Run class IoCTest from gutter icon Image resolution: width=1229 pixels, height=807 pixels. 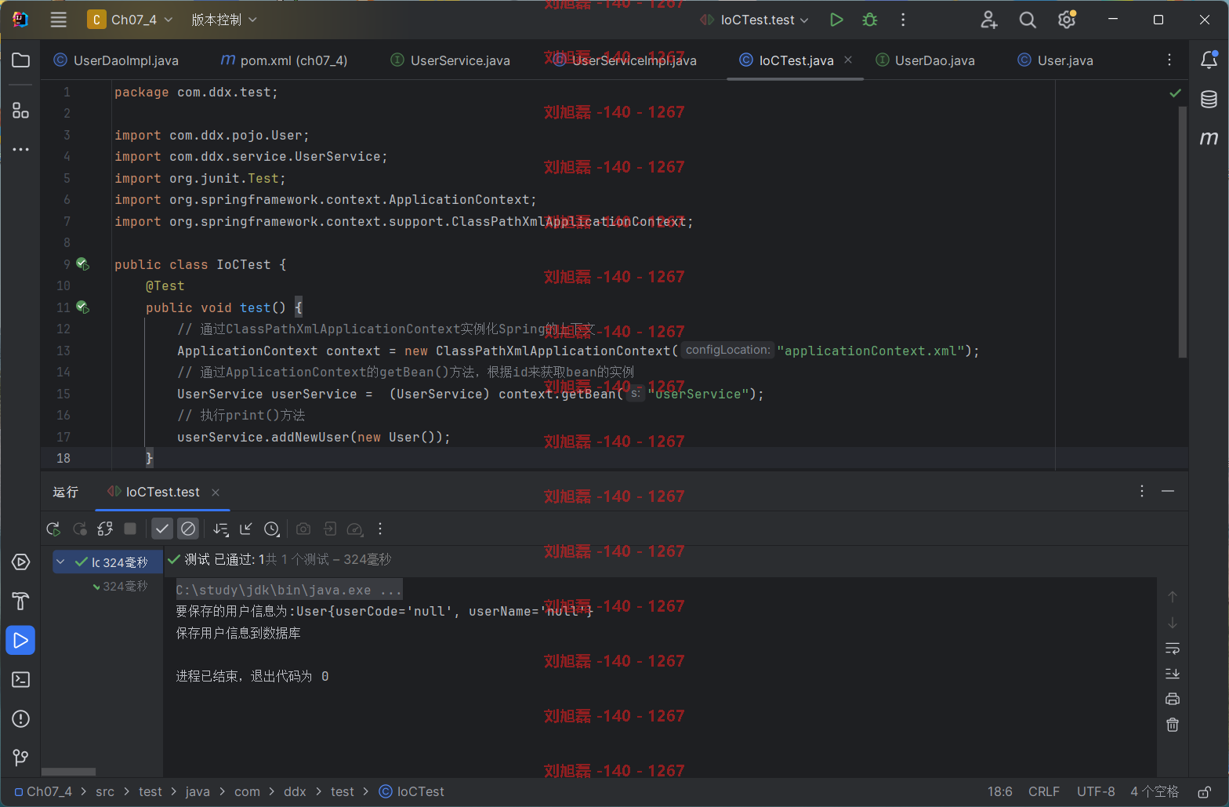(82, 264)
